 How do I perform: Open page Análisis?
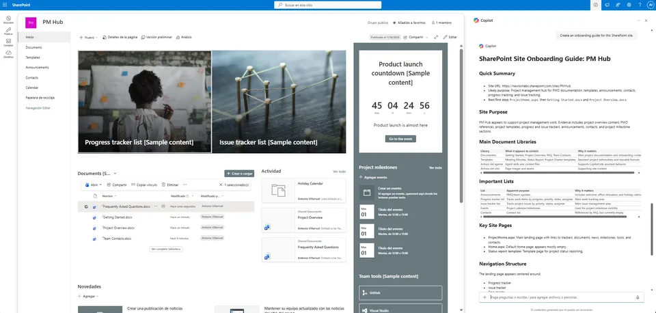(x=184, y=37)
